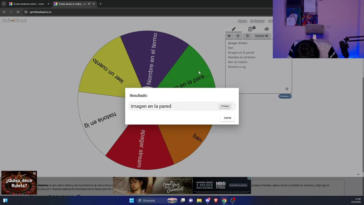The height and width of the screenshot is (205, 364).
Task: Close the first browser tab
Action: [48, 4]
